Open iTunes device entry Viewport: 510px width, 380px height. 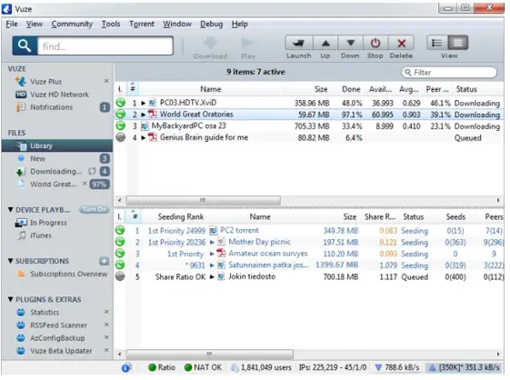[x=40, y=235]
